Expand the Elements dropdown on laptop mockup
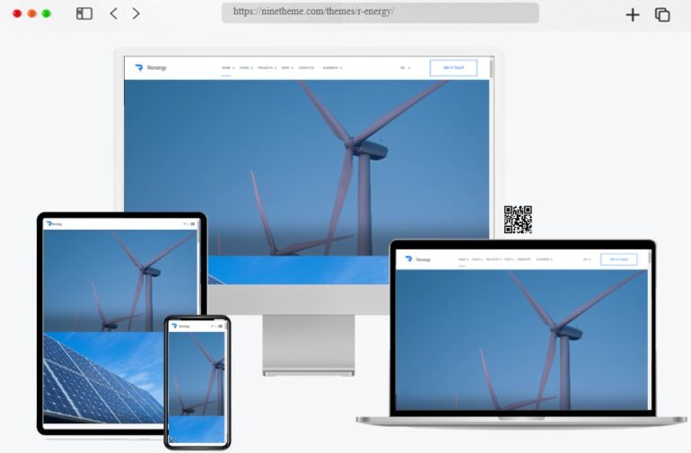Image resolution: width=691 pixels, height=453 pixels. tap(544, 259)
